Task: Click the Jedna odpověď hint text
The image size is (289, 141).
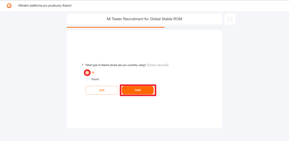Action: 157,65
